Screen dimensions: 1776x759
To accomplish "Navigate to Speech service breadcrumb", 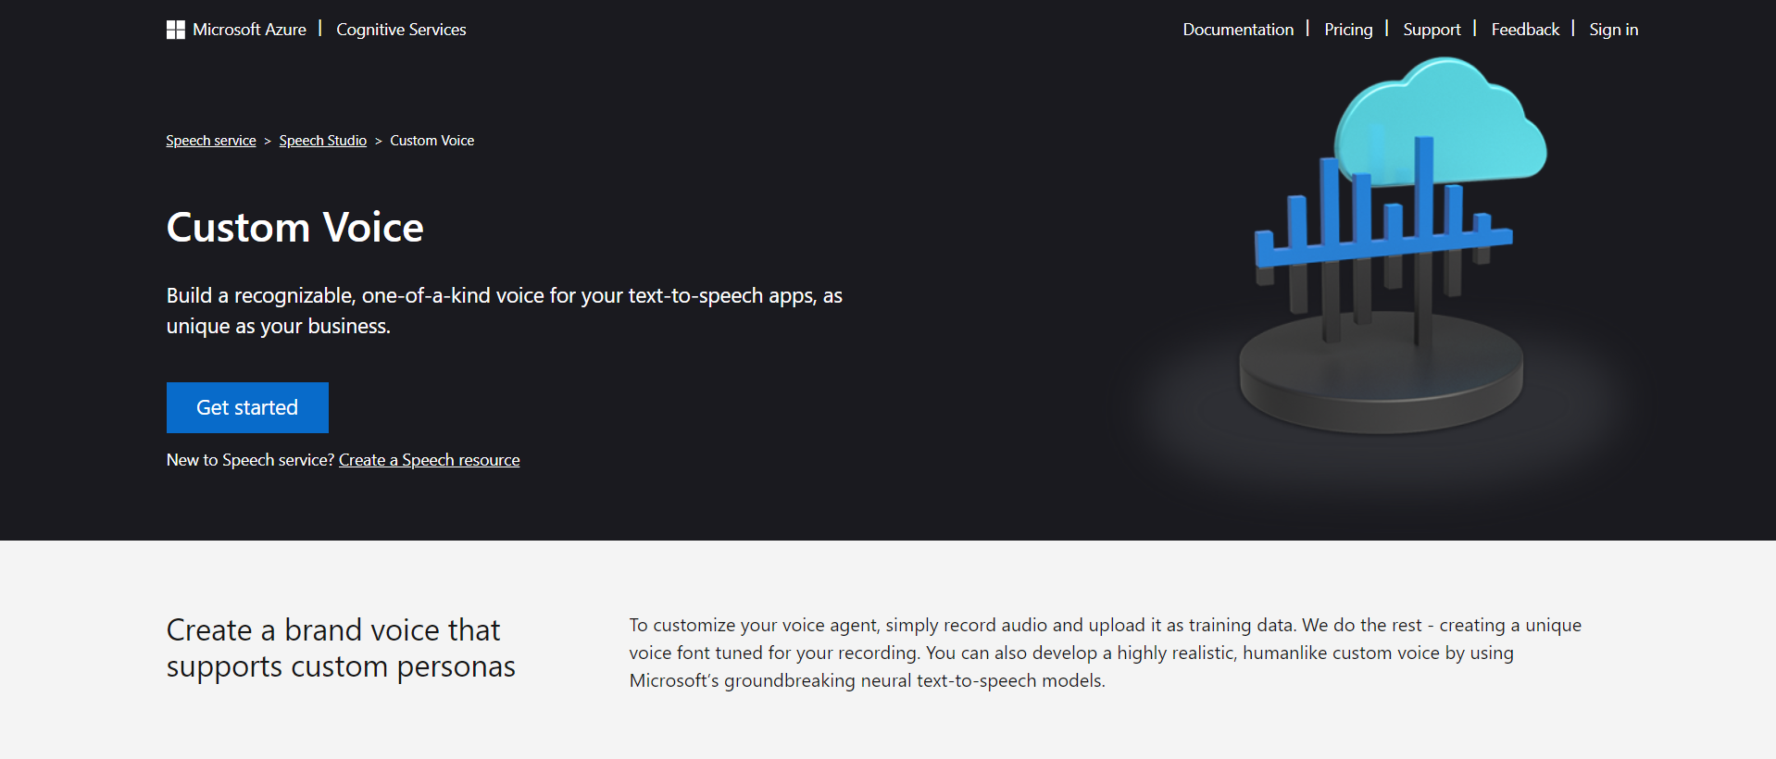I will [211, 141].
